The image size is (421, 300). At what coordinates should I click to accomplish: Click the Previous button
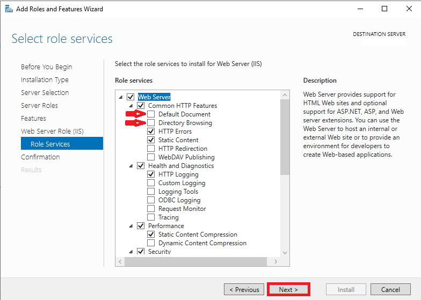tap(244, 290)
